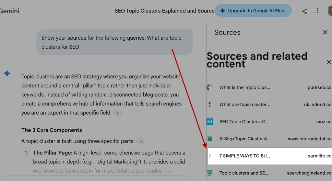The width and height of the screenshot is (332, 181).
Task: Click the Upgrade to Google AI Plus button
Action: [x=253, y=11]
